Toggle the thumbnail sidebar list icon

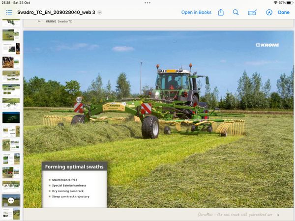coord(9,12)
